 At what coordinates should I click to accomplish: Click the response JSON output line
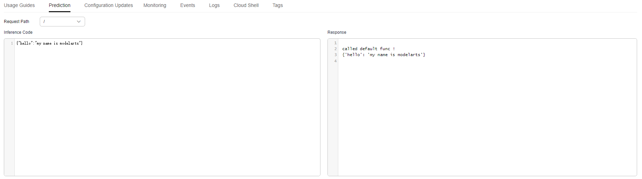tap(384, 55)
